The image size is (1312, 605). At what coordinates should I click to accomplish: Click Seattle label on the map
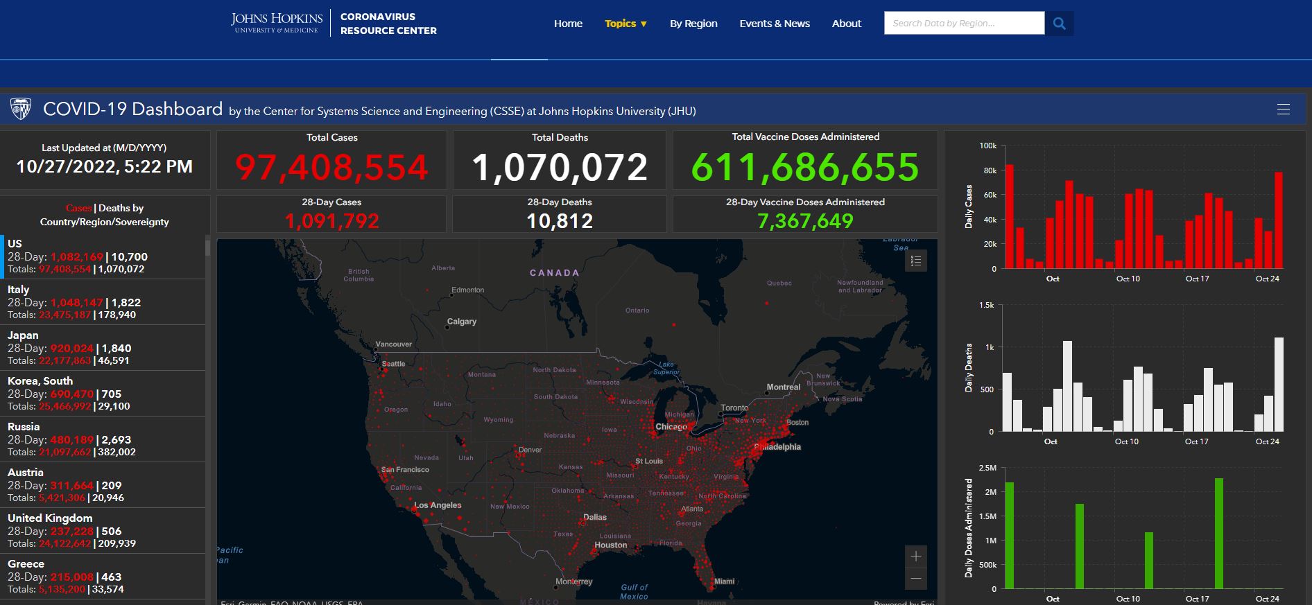pyautogui.click(x=393, y=364)
